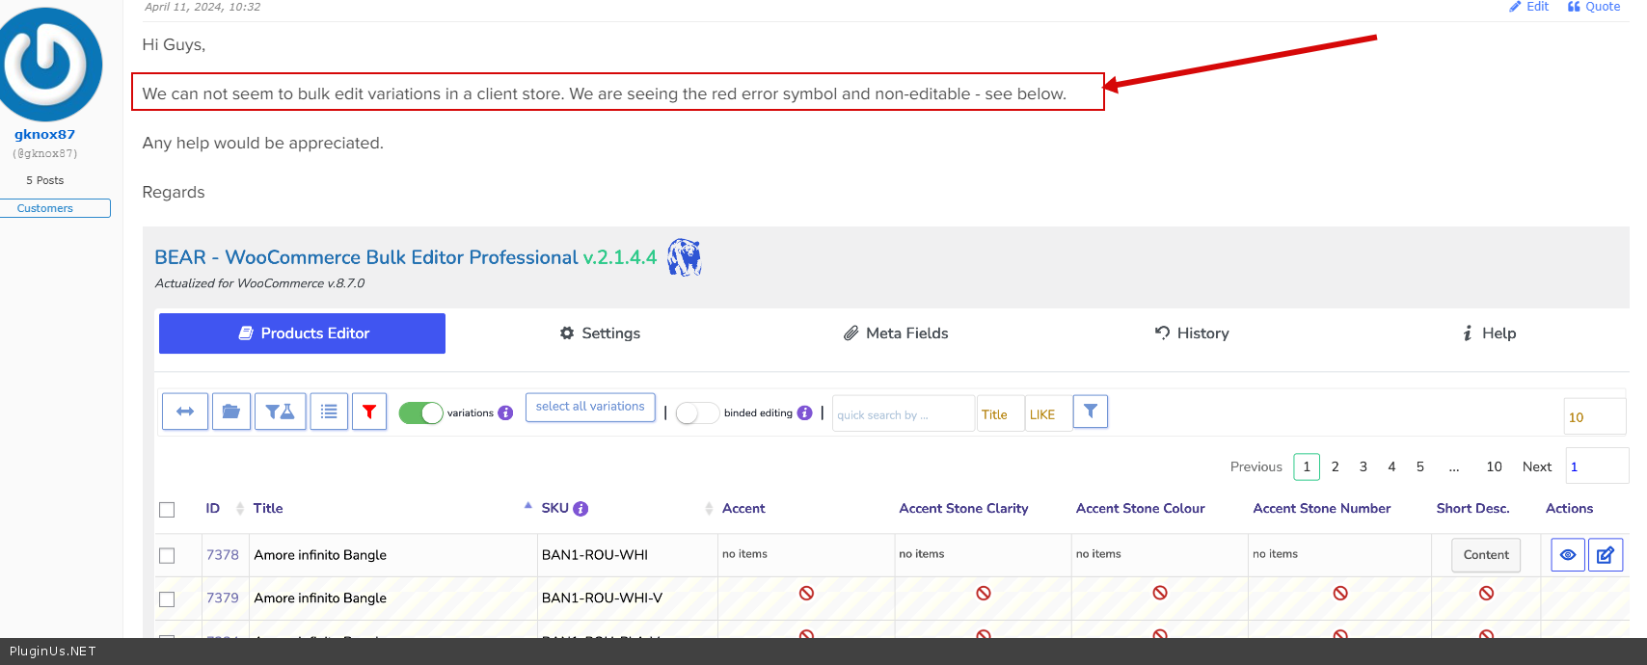This screenshot has height=665, width=1647.
Task: Open the folder icon in editor toolbar
Action: click(231, 412)
